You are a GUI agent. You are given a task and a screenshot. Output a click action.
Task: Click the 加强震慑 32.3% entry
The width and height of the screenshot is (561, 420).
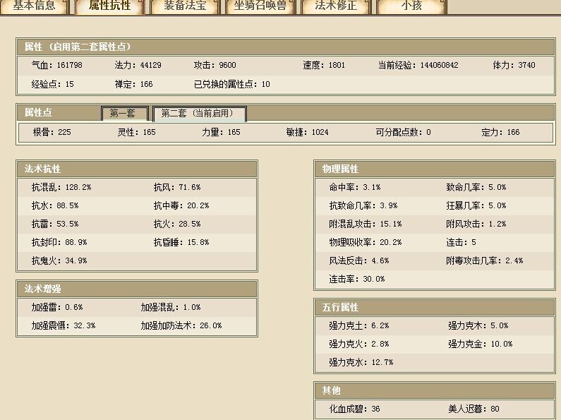click(63, 326)
